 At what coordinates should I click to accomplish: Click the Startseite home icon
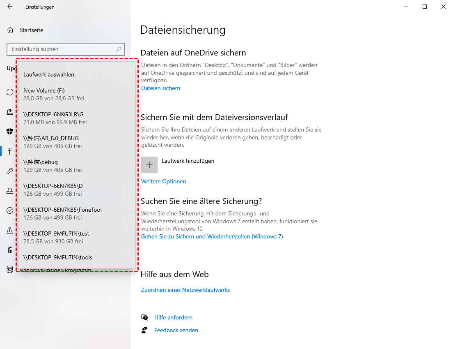click(10, 30)
